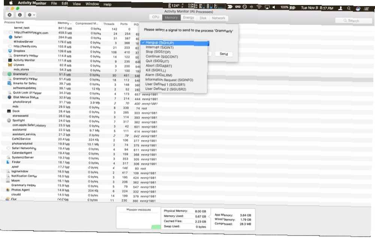Viewport: 375px width, 238px height.
Task: Open Spotlight search in menu bar
Action: (x=349, y=8)
